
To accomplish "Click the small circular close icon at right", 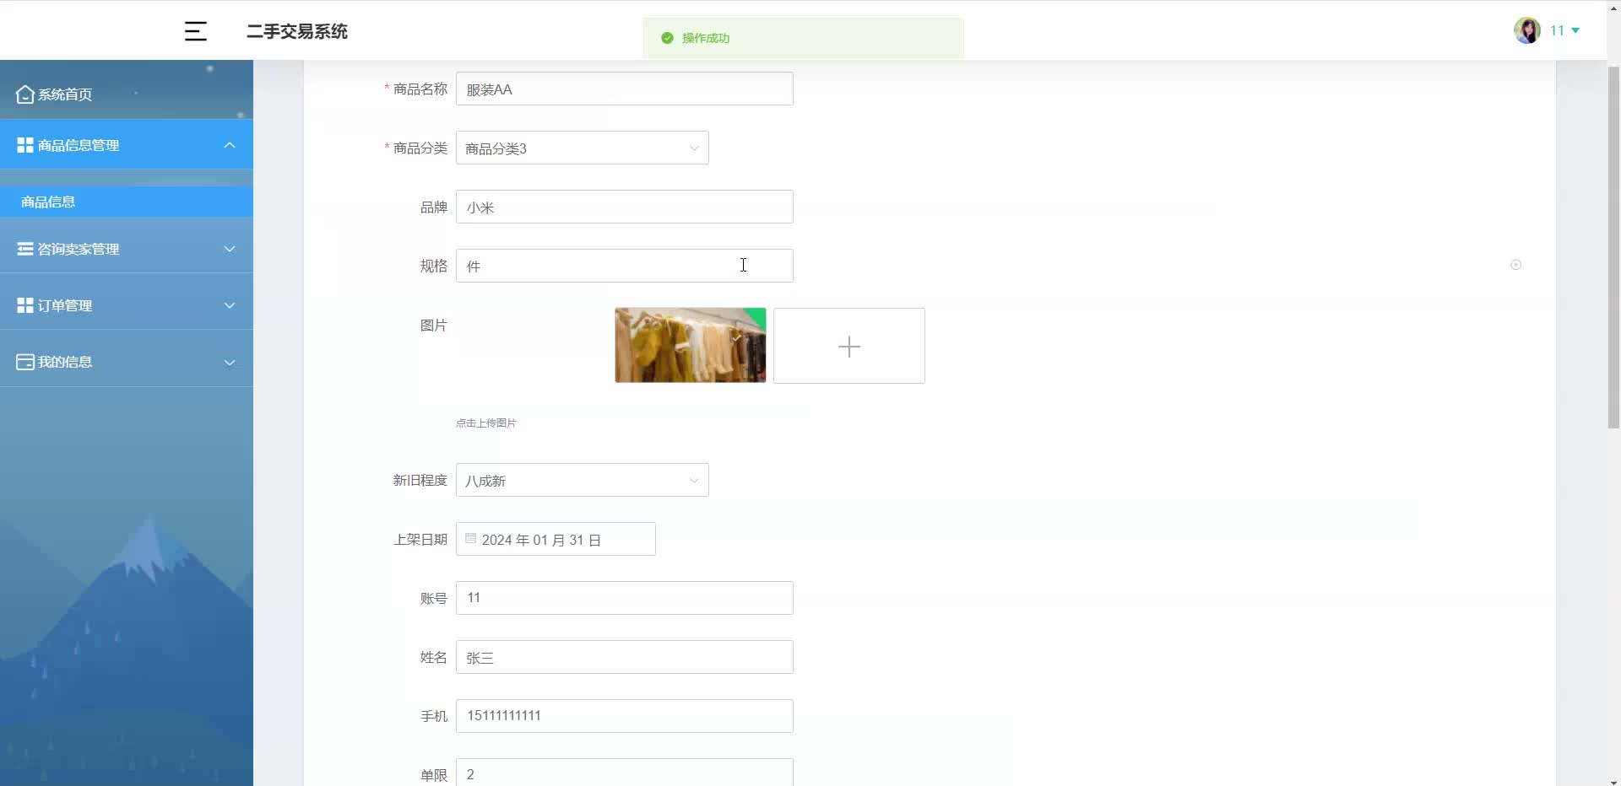I will click(1515, 265).
